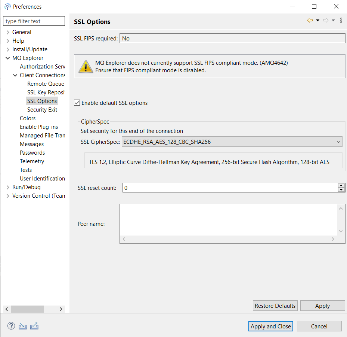
Task: Close the Preferences window
Action: [x=336, y=6]
